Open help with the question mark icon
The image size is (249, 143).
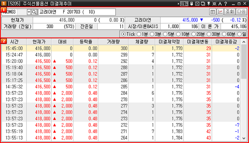tap(226, 3)
